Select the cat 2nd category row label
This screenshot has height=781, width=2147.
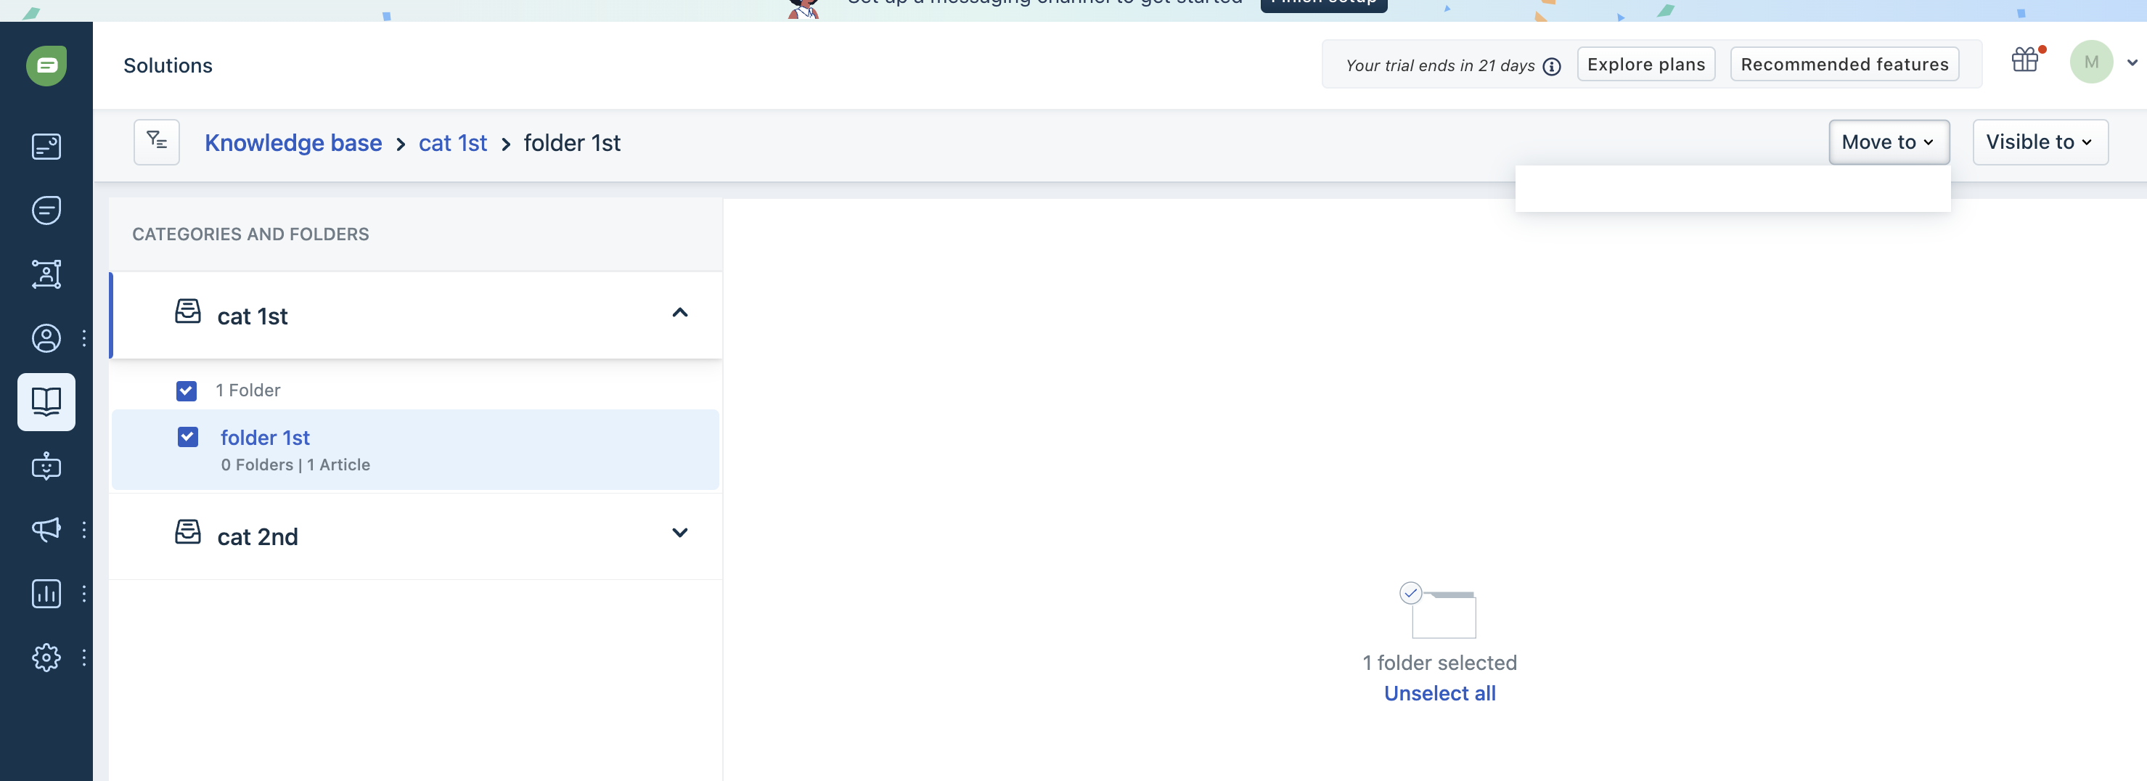tap(258, 538)
